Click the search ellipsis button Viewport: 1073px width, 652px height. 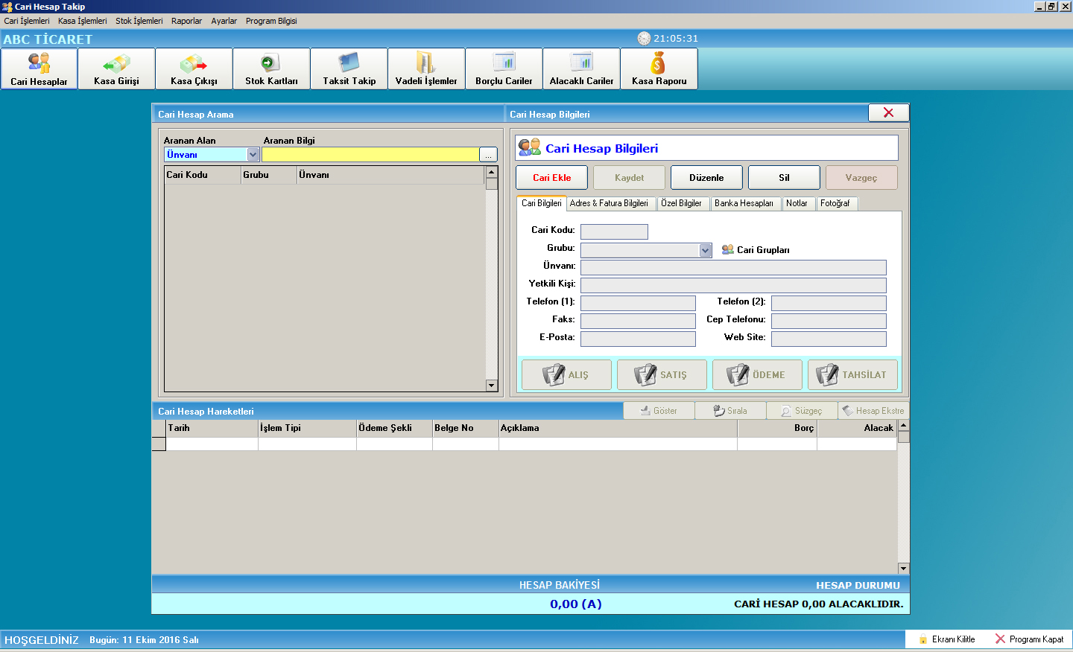(x=488, y=154)
